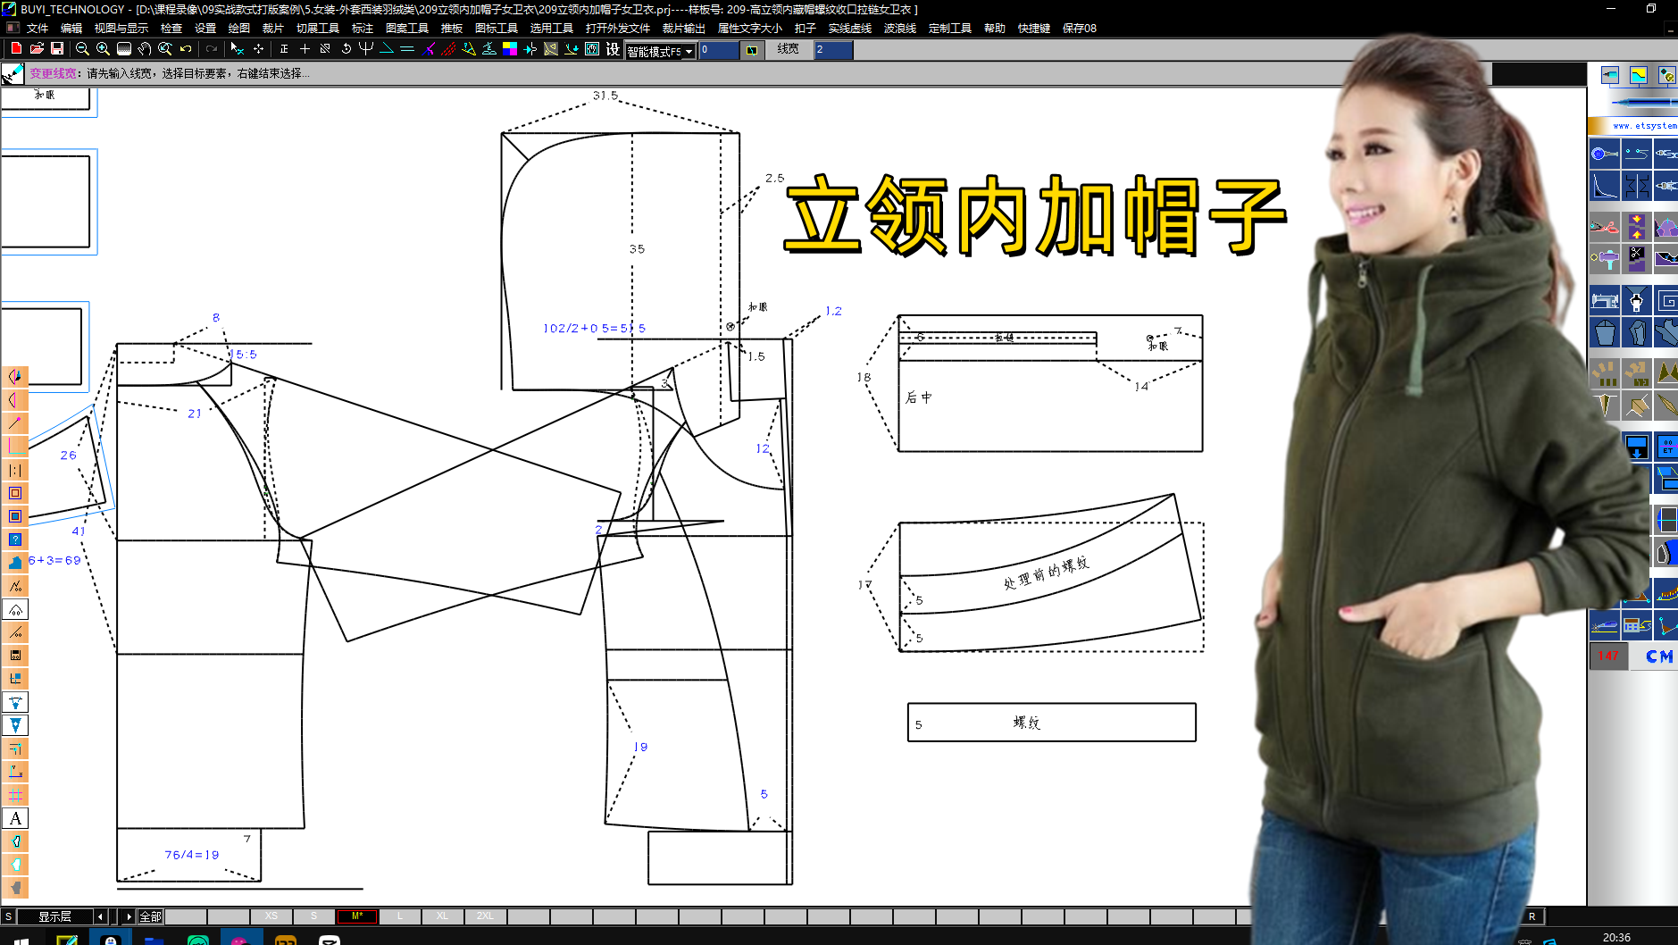The width and height of the screenshot is (1678, 945).
Task: Click the 设 settings icon in toolbar
Action: [x=613, y=48]
